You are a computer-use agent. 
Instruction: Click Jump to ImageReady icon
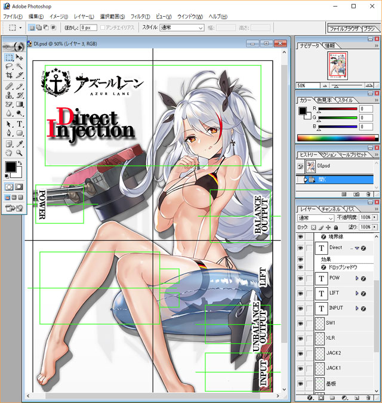pos(14,208)
